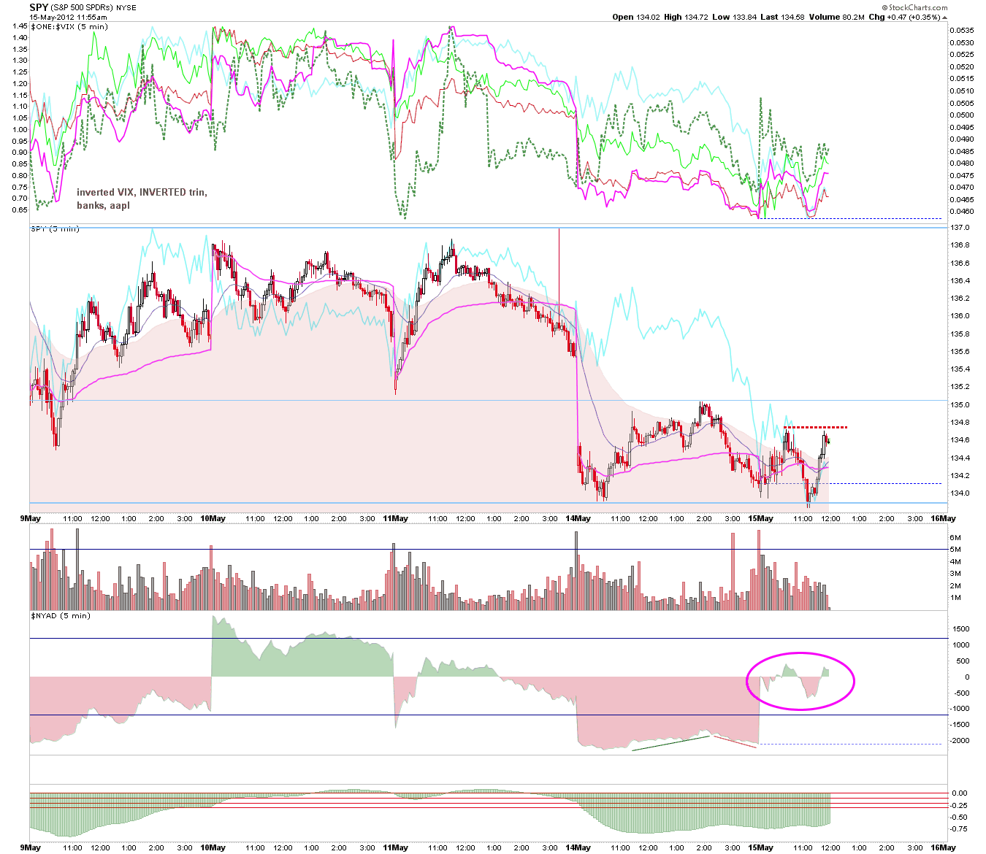986x854 pixels.
Task: Click the short red trendline in $NYAD panel
Action: pyautogui.click(x=735, y=742)
